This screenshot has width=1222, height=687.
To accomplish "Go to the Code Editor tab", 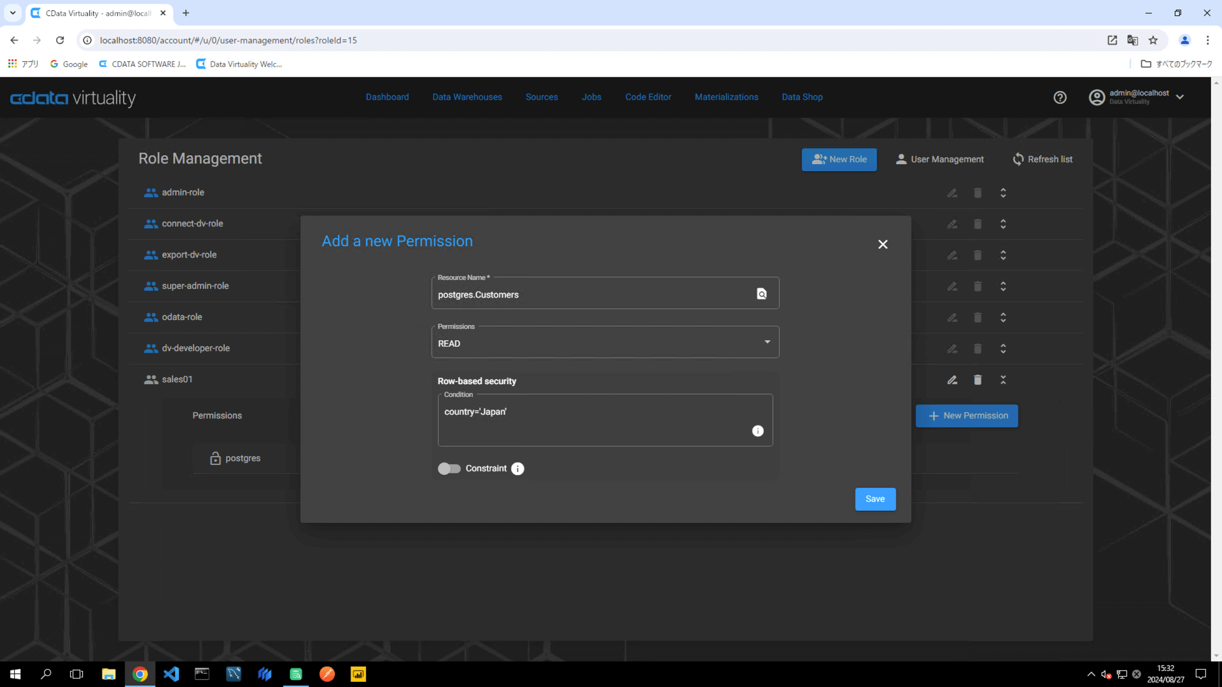I will point(648,97).
